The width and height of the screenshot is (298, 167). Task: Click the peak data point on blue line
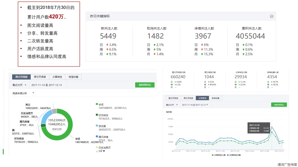[x=272, y=127]
